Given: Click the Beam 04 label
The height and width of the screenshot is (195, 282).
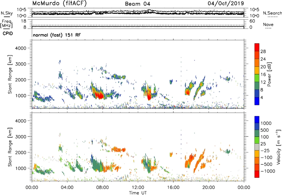Looking at the screenshot, I should 137,4.
